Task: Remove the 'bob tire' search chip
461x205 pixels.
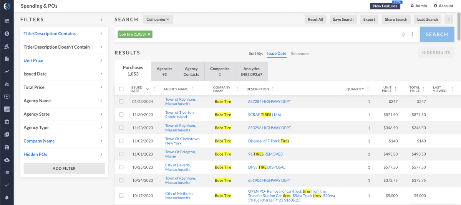Action: click(149, 34)
